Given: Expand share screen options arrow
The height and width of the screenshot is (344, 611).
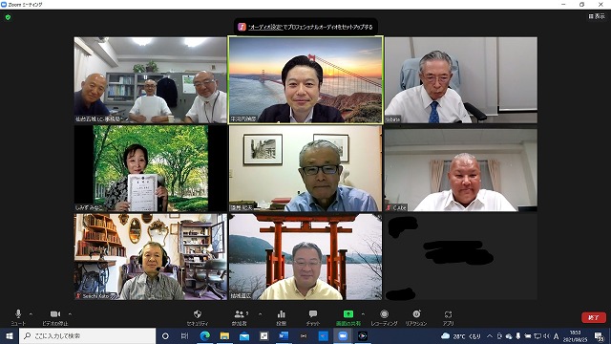Looking at the screenshot, I should 363,314.
